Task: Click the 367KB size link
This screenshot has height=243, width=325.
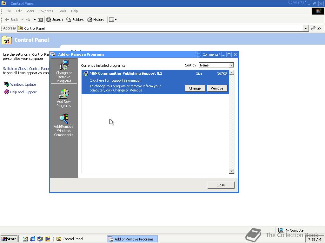Action: (x=222, y=73)
